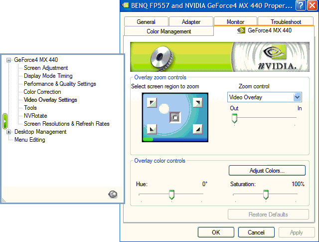The width and height of the screenshot is (319, 242).
Task: Click the top-left zoom region arrow
Action: pos(151,103)
